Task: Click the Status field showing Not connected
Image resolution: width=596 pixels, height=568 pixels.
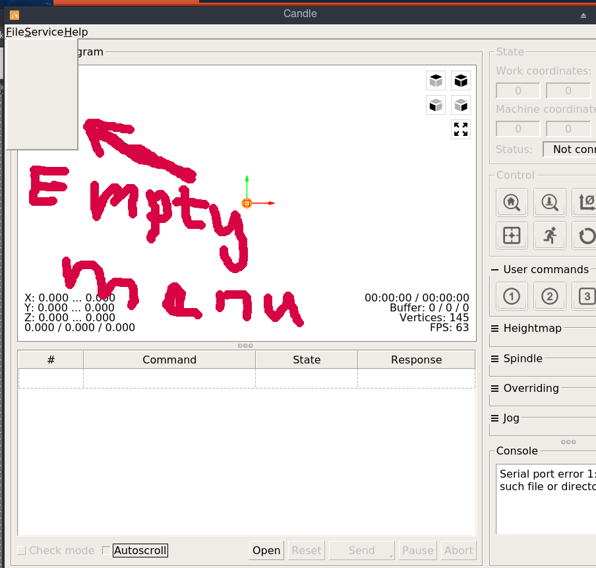Action: [570, 149]
